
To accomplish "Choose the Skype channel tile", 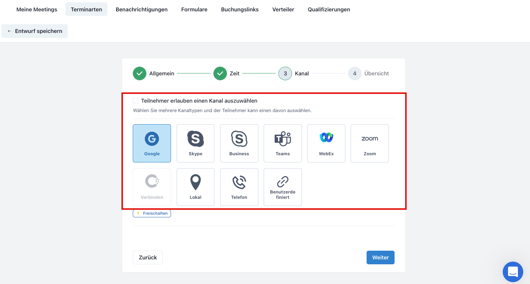I will tap(195, 143).
